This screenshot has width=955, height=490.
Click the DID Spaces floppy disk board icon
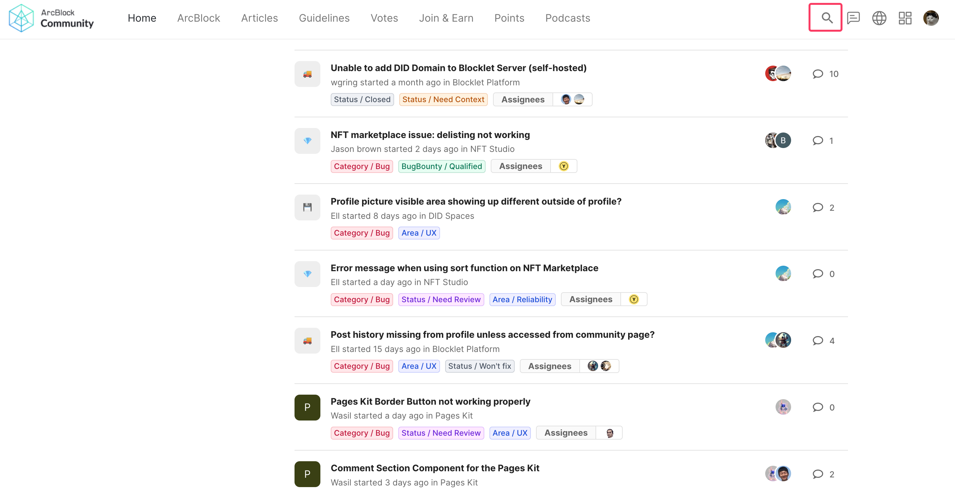coord(307,207)
